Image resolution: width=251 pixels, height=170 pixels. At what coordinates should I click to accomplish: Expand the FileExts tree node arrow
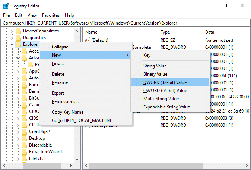coord(18,158)
